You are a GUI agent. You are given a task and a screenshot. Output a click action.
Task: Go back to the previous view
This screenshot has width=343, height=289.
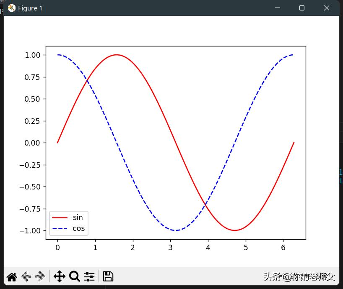click(x=26, y=276)
